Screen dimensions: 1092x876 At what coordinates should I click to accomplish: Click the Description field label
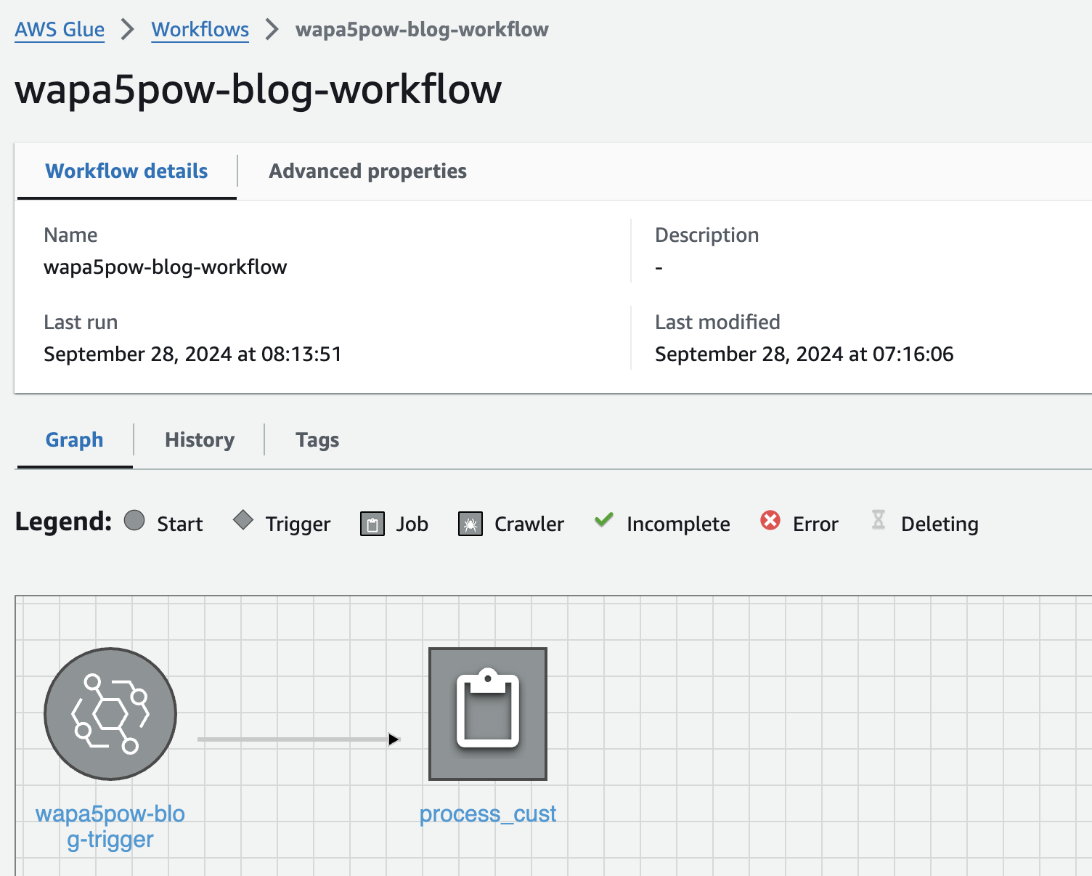tap(706, 235)
